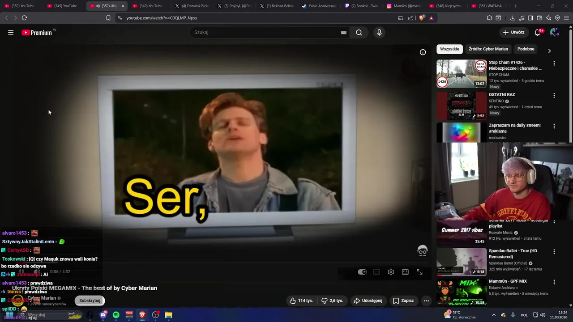Image resolution: width=573 pixels, height=322 pixels.
Task: Open options for Spandau Ballet True video
Action: [x=554, y=252]
